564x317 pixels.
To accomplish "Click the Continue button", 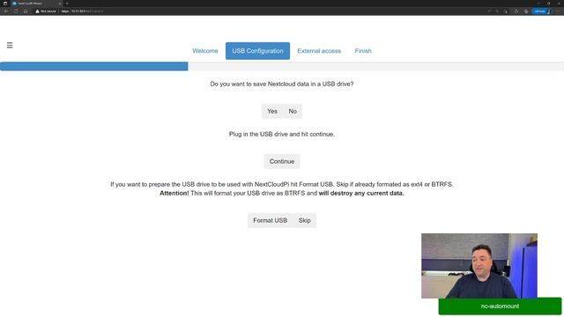I will 282,161.
